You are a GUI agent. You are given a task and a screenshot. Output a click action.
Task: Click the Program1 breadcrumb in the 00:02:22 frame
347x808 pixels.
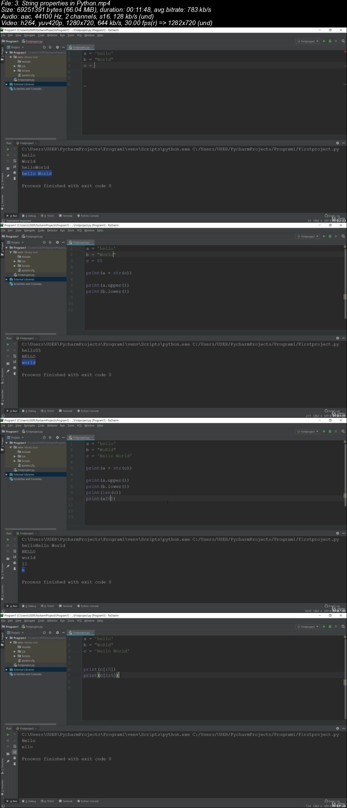click(10, 41)
